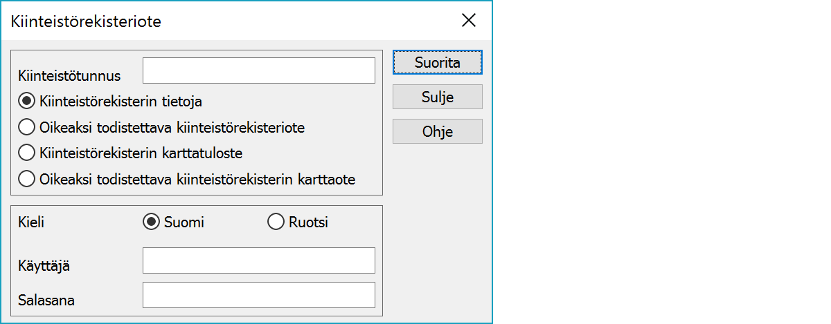Image resolution: width=831 pixels, height=324 pixels.
Task: Set language to Suomi
Action: pyautogui.click(x=150, y=222)
